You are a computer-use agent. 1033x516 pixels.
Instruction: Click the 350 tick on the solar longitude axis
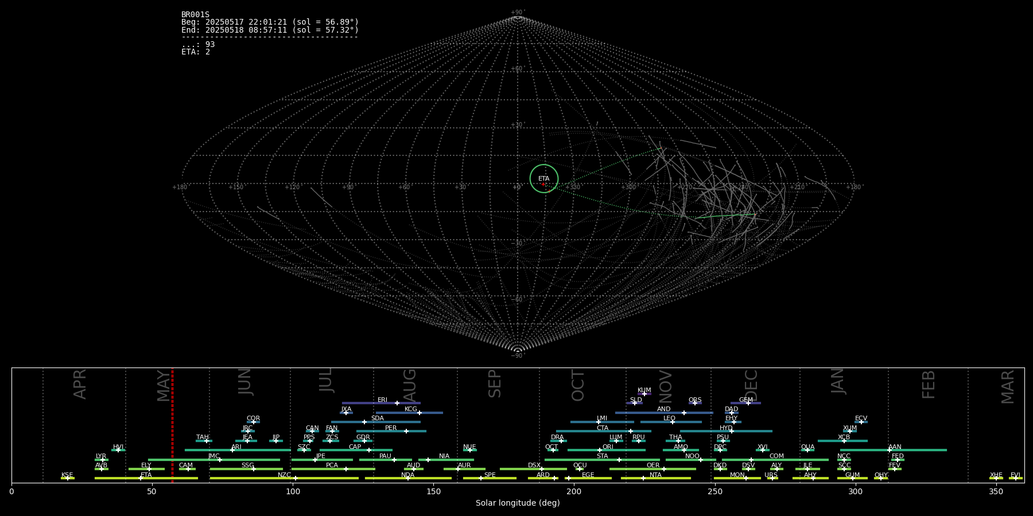996,491
